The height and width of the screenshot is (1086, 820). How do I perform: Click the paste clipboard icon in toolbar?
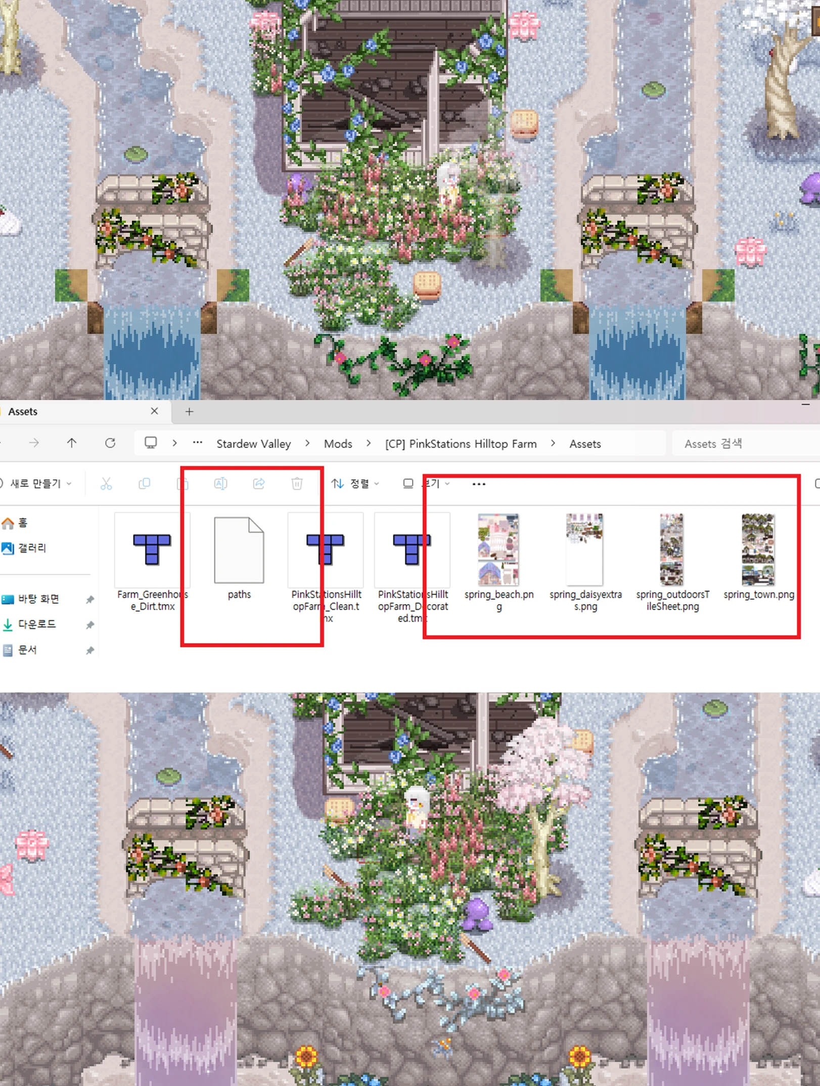click(x=183, y=483)
